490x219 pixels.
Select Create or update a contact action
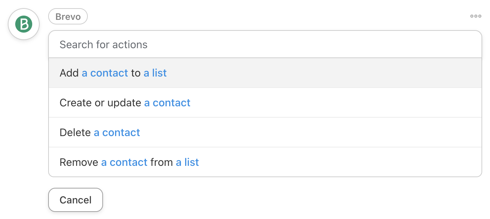265,103
